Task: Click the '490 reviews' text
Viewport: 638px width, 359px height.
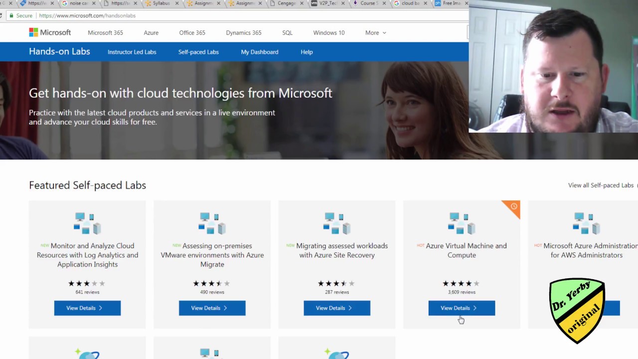Action: click(212, 292)
